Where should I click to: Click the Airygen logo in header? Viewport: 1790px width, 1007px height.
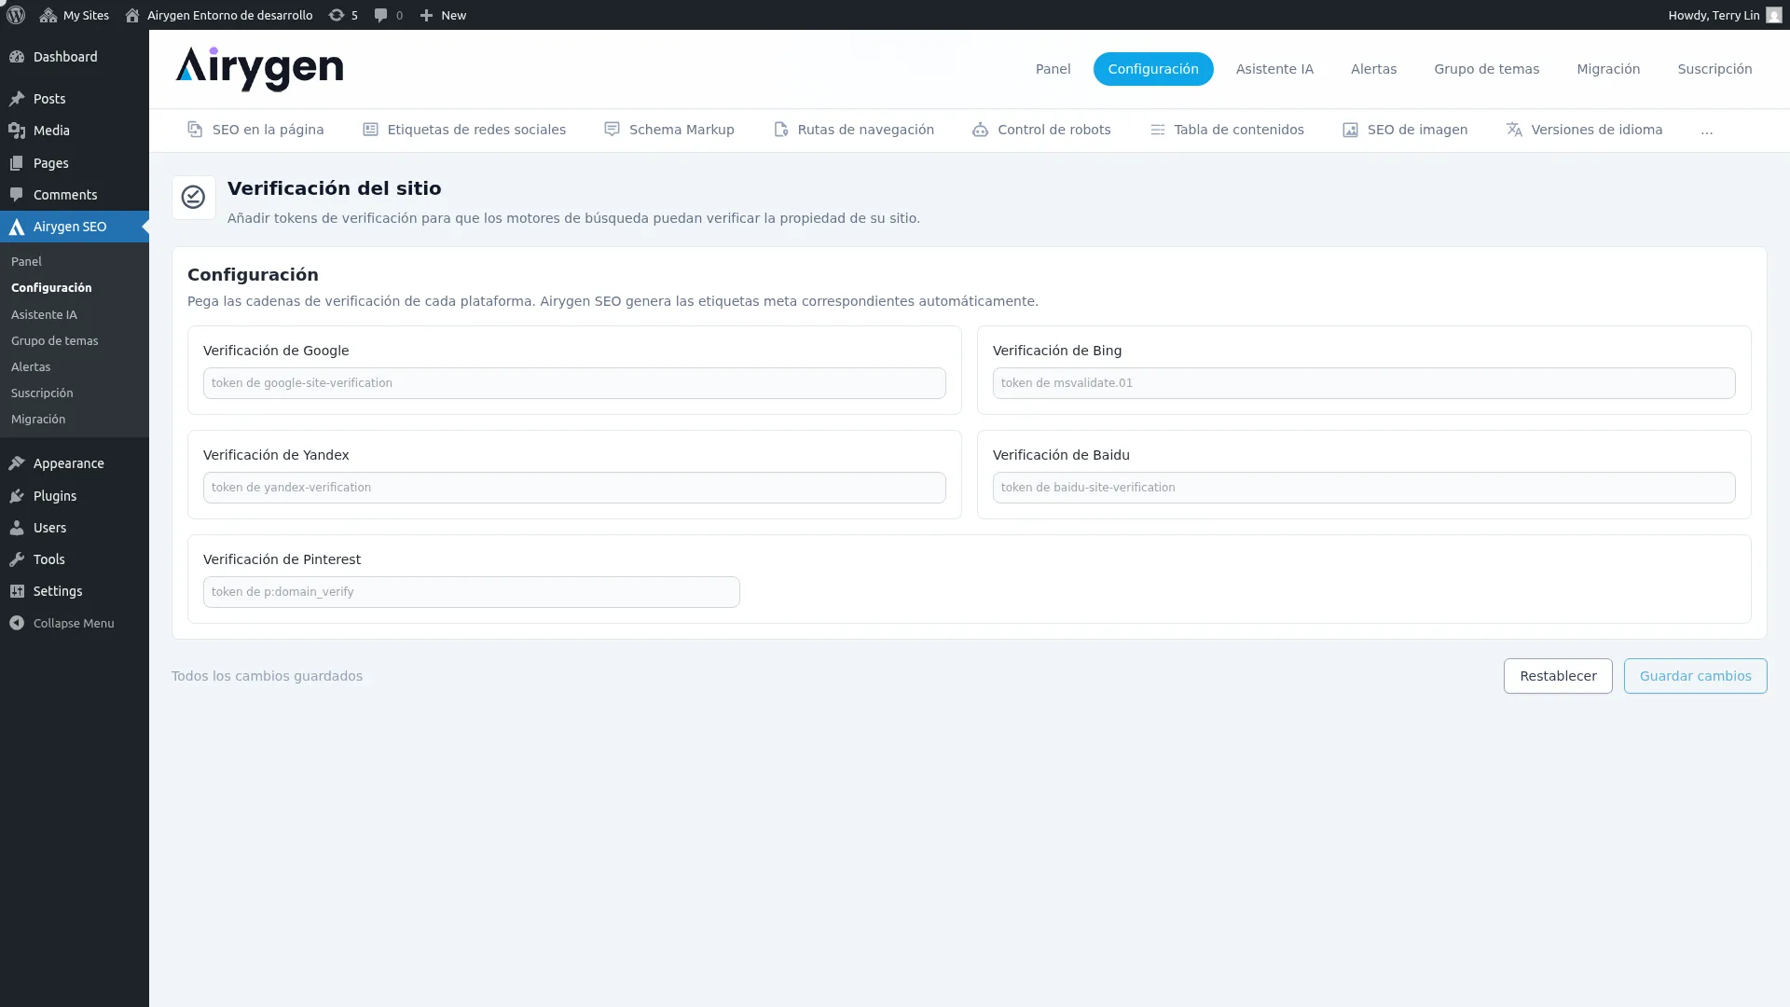[x=259, y=69]
